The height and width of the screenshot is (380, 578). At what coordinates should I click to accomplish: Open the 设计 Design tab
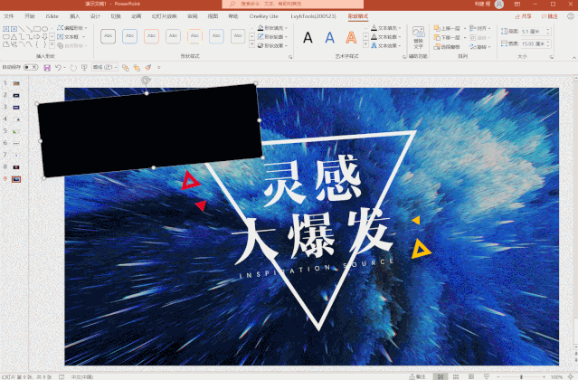click(95, 16)
